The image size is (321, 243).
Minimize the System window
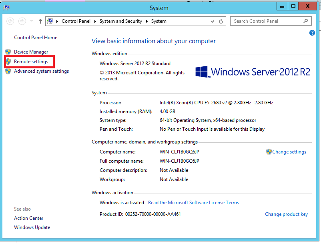(282, 6)
